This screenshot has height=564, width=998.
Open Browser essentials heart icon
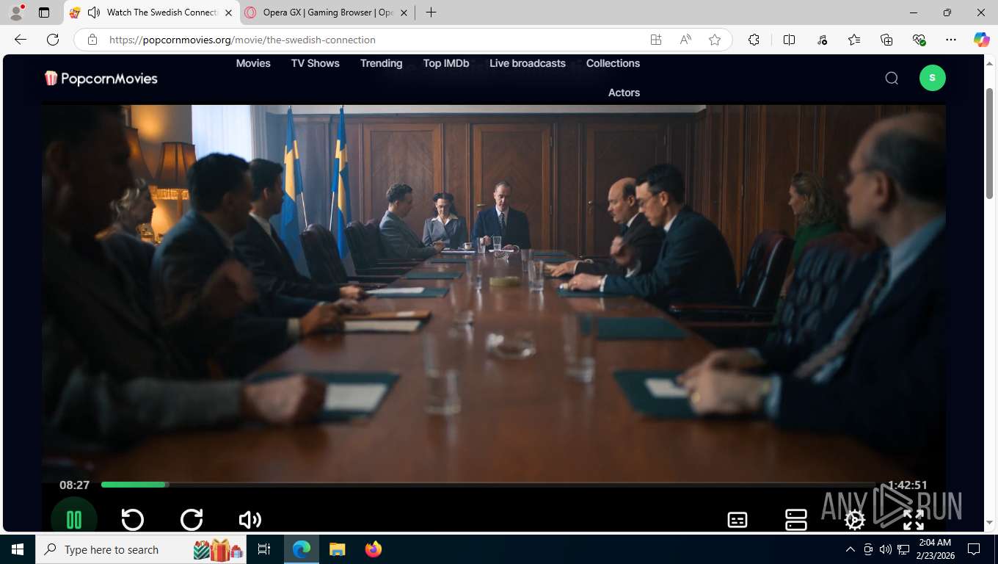pyautogui.click(x=919, y=40)
